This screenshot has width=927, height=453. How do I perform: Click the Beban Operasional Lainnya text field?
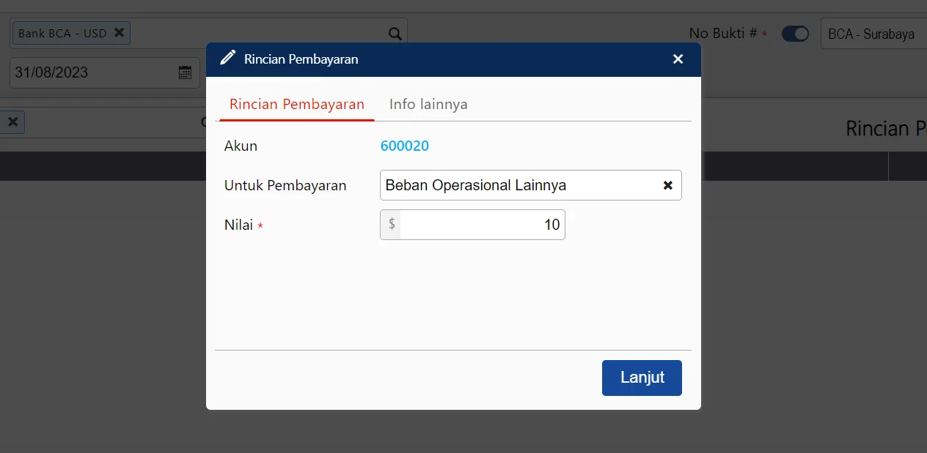click(517, 186)
